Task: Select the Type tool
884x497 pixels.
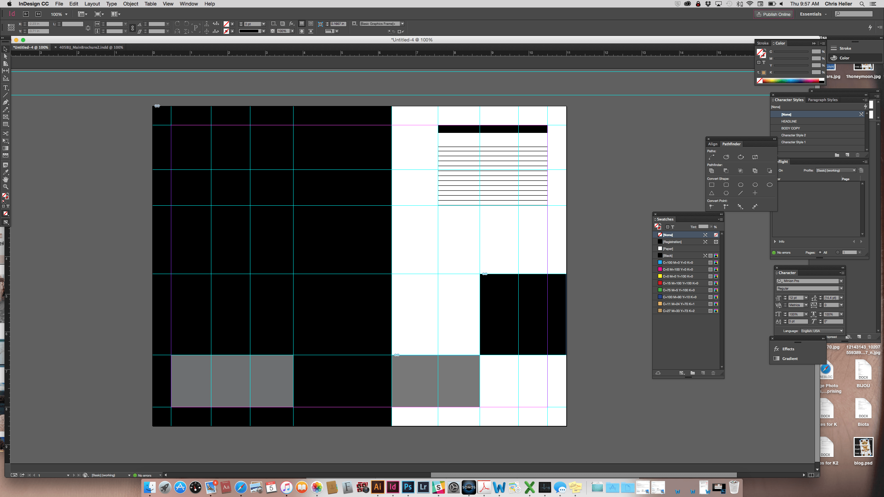Action: pyautogui.click(x=6, y=88)
